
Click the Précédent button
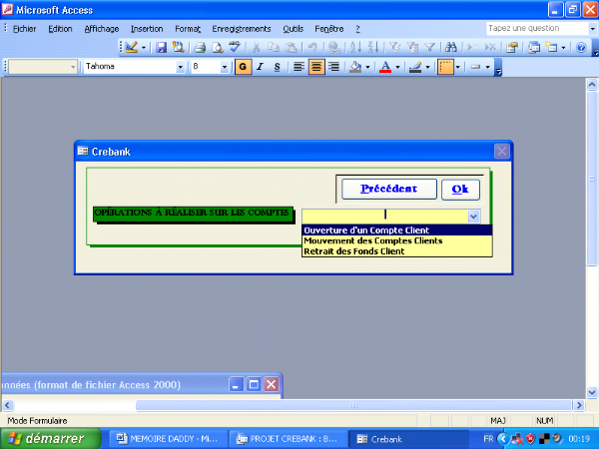point(389,189)
